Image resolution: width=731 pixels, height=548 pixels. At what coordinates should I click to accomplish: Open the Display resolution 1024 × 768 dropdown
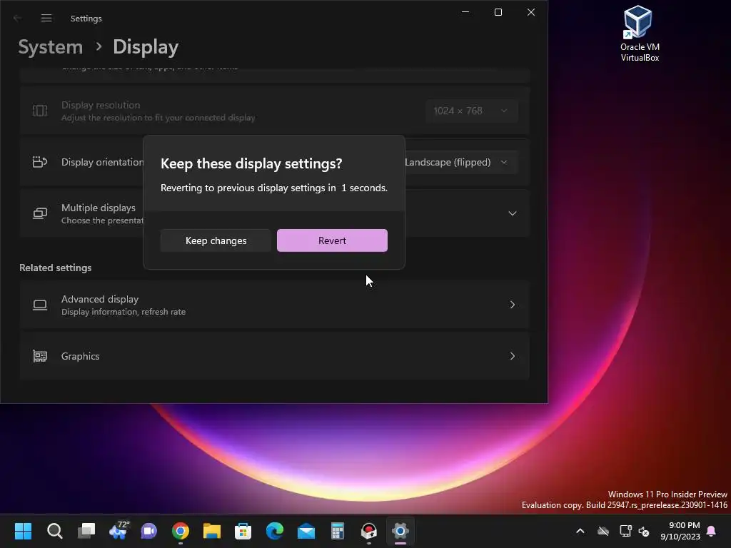click(471, 111)
